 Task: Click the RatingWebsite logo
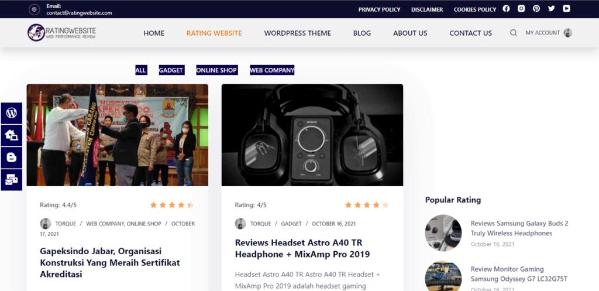(62, 33)
